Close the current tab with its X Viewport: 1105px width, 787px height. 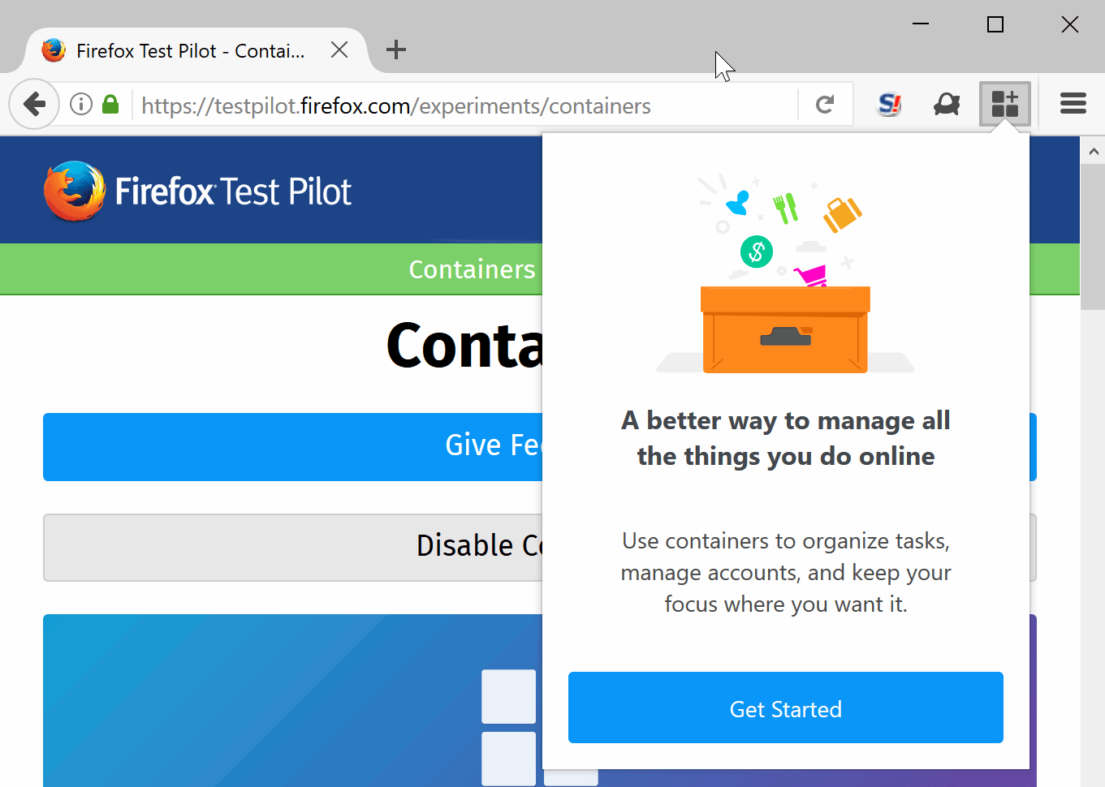[x=339, y=49]
